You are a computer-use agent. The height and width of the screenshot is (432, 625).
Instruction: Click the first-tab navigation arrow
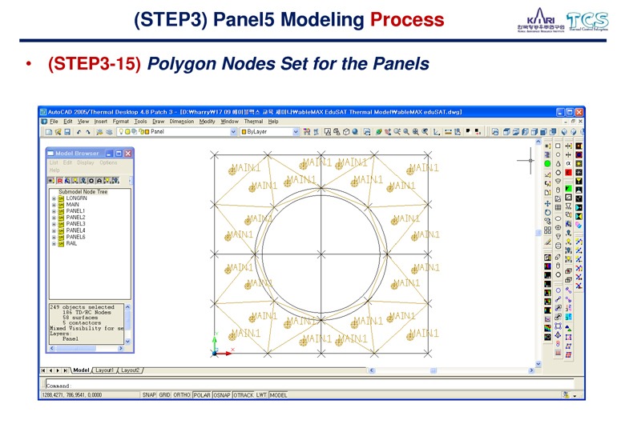coord(43,370)
